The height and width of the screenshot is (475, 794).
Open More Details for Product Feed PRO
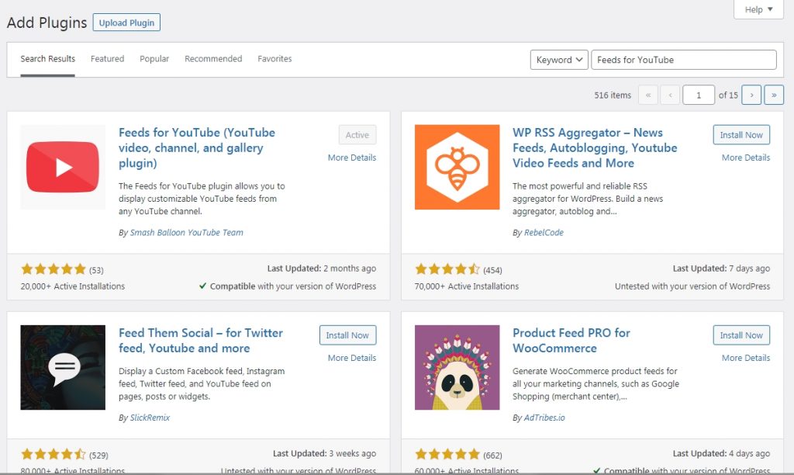pos(745,358)
